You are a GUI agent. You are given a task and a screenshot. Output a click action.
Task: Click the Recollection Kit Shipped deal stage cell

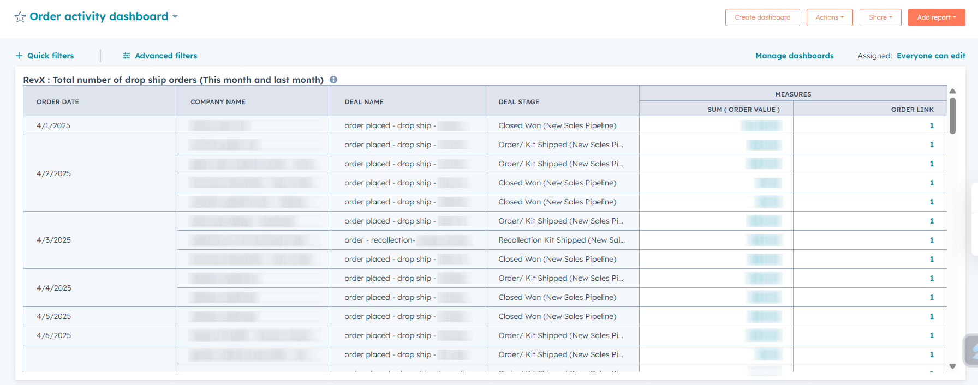click(x=562, y=240)
